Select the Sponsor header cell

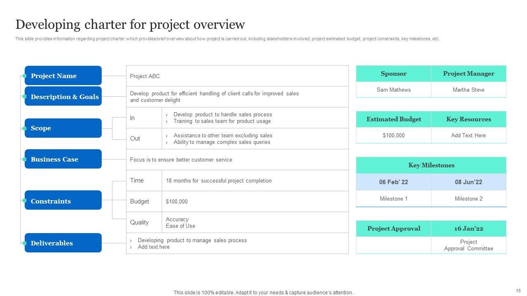tap(394, 74)
